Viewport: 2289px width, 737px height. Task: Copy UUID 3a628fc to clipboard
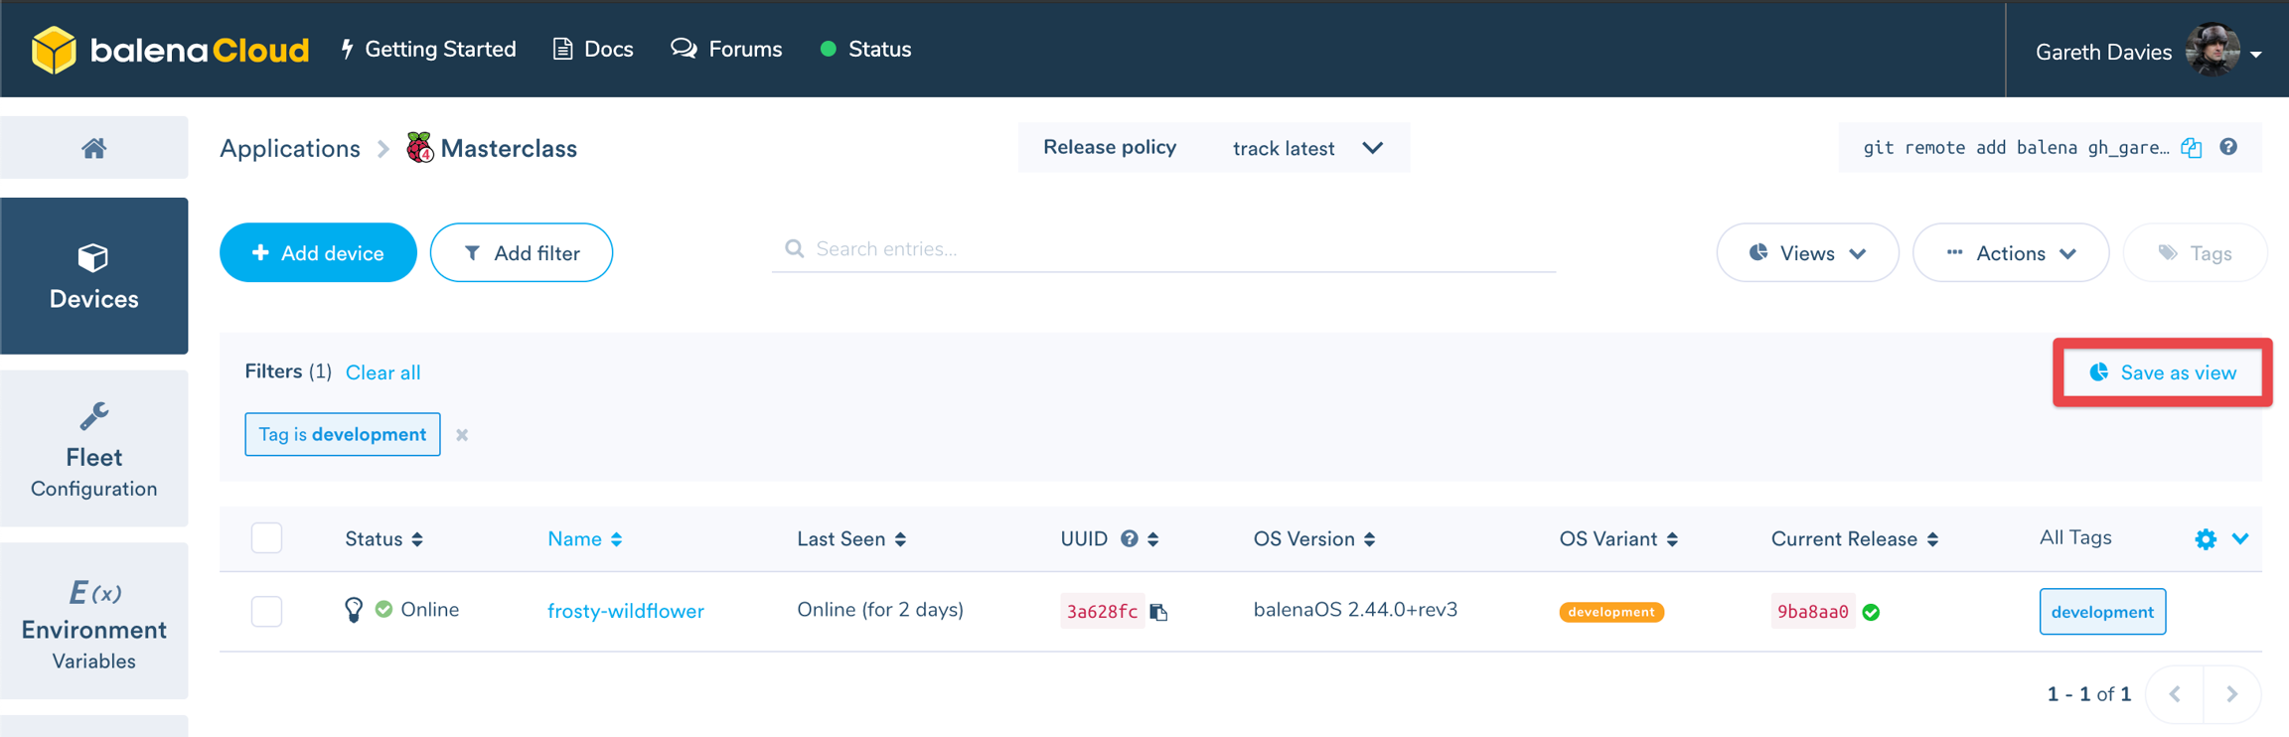tap(1158, 612)
